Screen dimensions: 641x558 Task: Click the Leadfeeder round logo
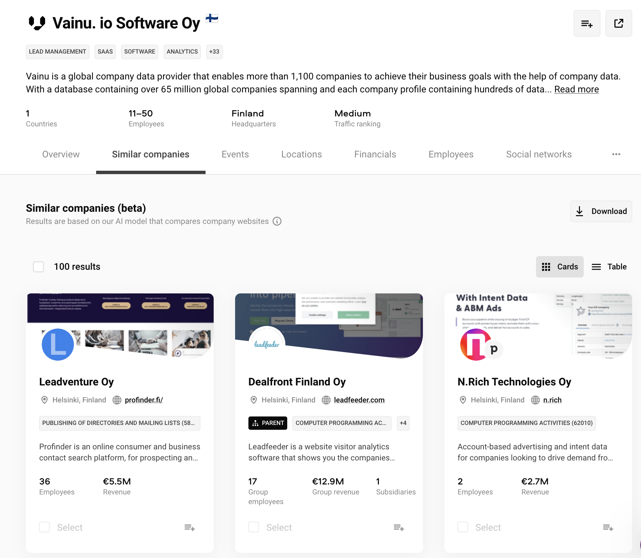267,344
